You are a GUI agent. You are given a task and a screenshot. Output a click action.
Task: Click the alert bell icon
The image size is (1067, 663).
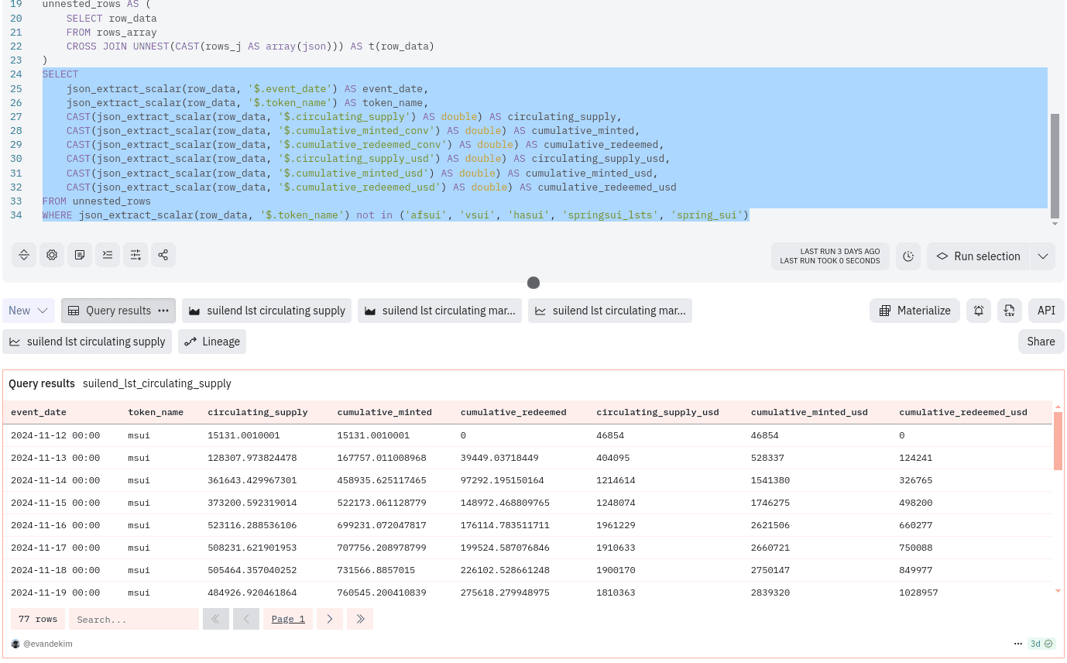(x=979, y=311)
